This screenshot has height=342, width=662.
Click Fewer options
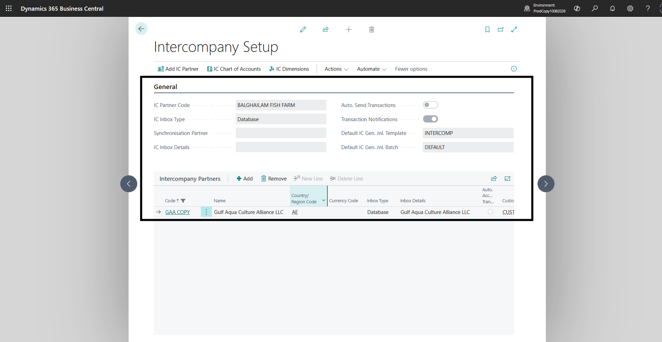pos(411,69)
